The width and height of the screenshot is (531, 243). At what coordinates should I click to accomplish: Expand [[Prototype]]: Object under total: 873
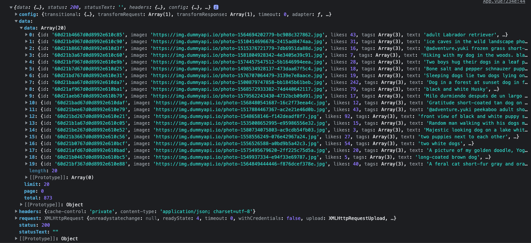click(21, 205)
